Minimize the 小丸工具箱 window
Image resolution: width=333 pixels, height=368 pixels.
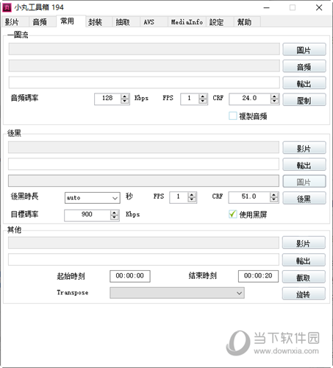pyautogui.click(x=267, y=7)
